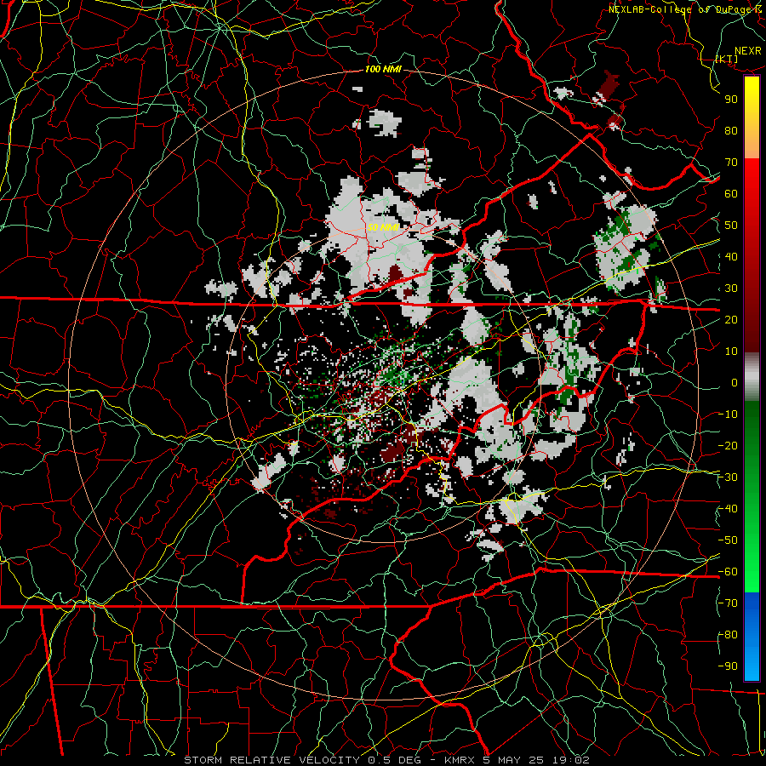This screenshot has height=766, width=766.
Task: Click the 60 value on the velocity scale
Action: click(731, 193)
